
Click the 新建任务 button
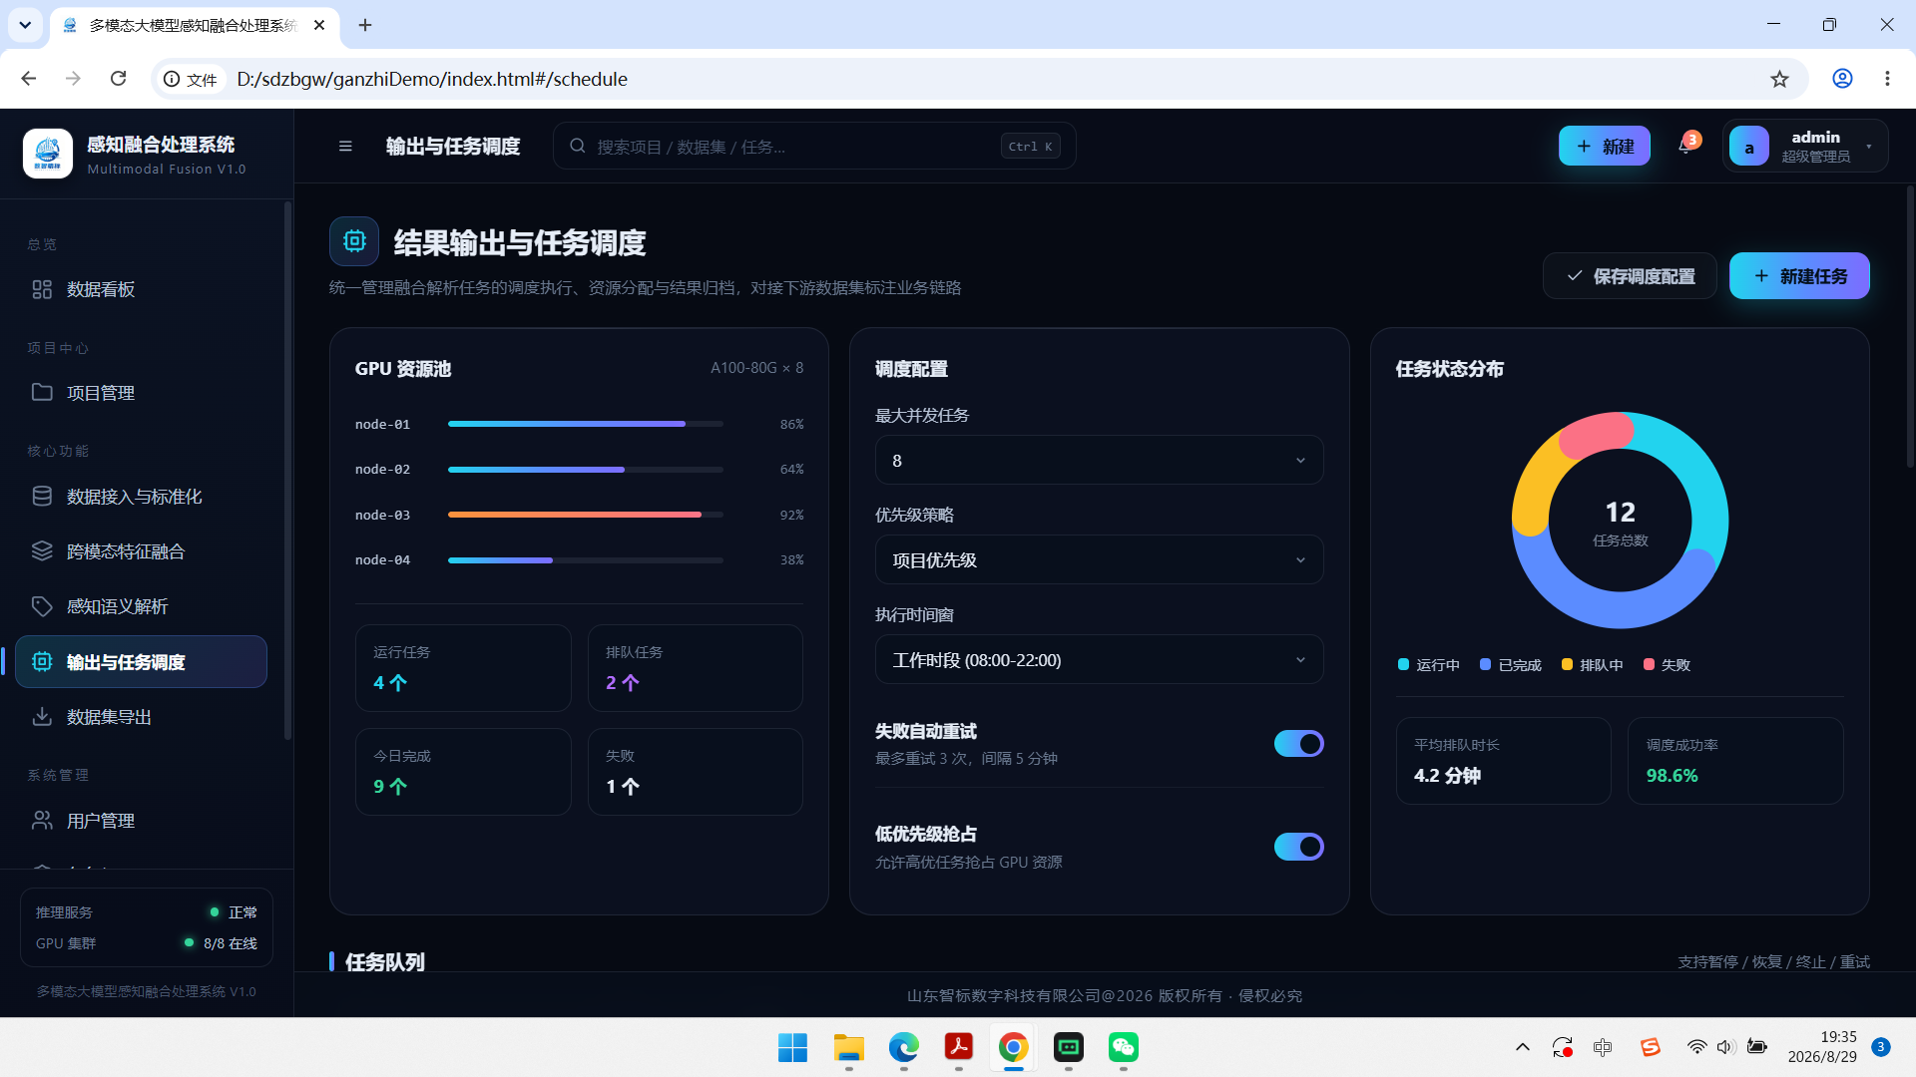coord(1799,276)
